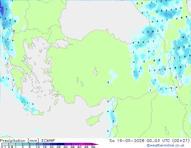The height and width of the screenshot is (148, 191).
Task: Click the 10–15 mm legend color swatch
Action: click(x=40, y=144)
